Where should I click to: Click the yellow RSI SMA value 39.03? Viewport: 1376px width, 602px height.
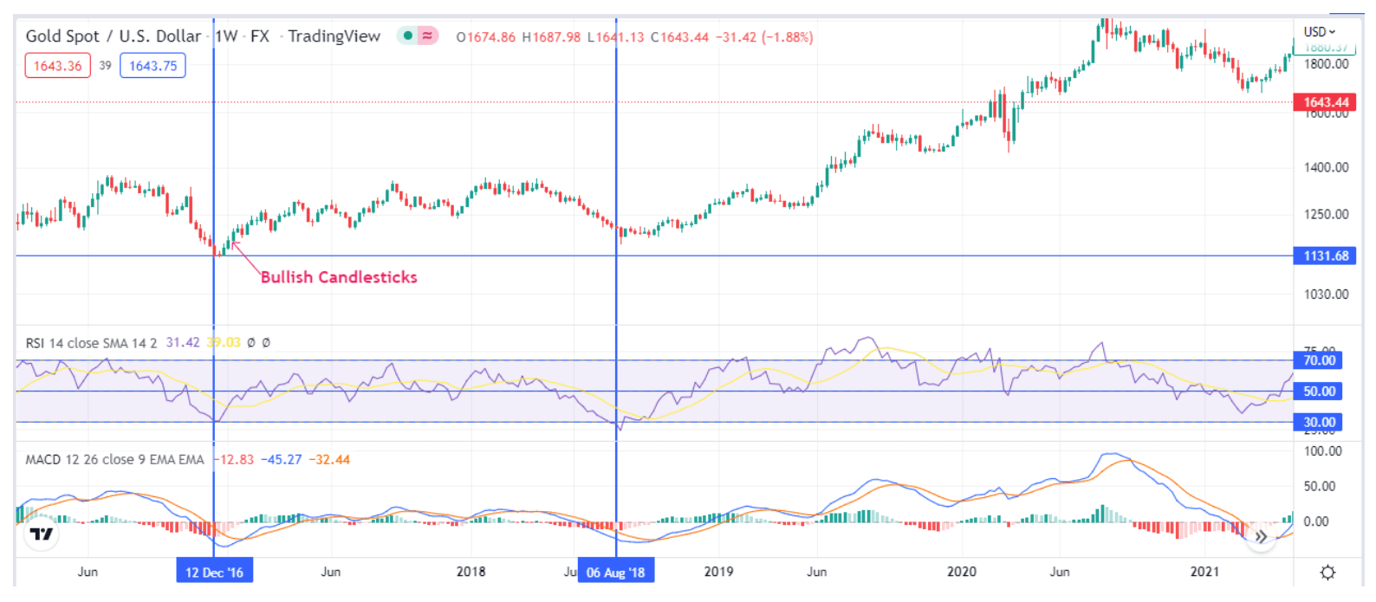224,343
